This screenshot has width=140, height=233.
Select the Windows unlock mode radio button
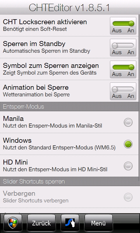128,144
